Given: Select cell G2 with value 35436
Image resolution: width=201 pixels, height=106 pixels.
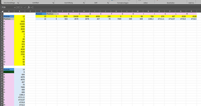Looking at the screenshot, I should point(73,16).
